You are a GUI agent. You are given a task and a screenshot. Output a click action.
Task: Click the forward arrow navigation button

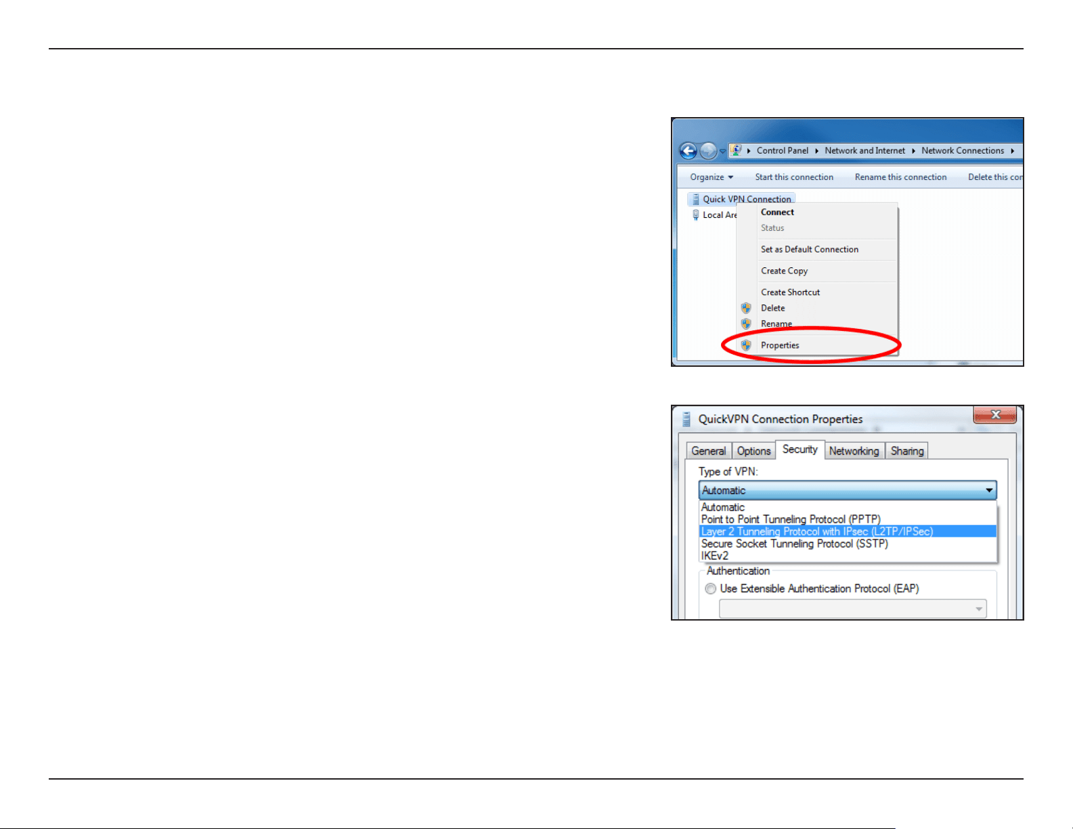coord(708,150)
